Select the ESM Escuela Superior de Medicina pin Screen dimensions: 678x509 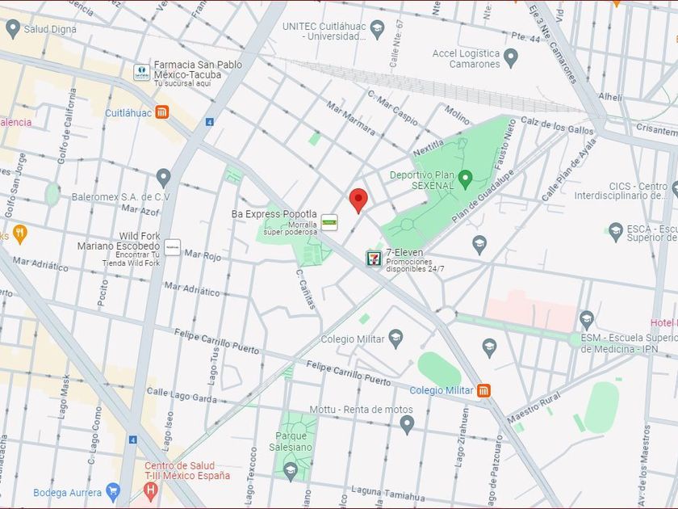(586, 320)
